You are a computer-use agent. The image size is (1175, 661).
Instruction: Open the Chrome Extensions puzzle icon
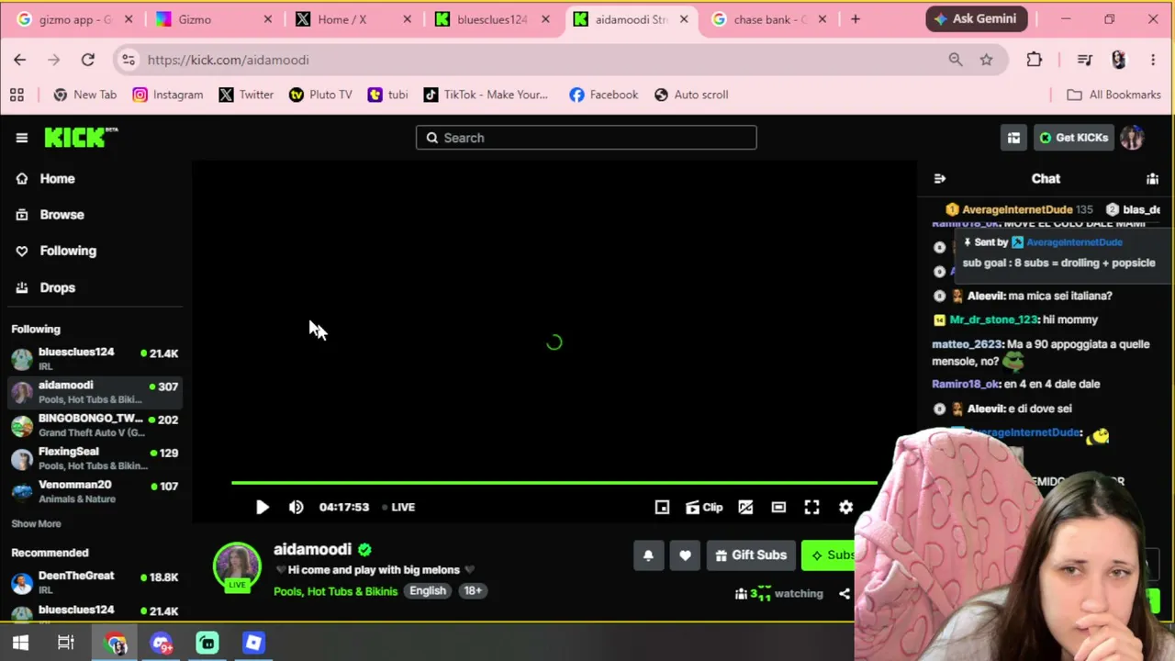tap(1035, 60)
